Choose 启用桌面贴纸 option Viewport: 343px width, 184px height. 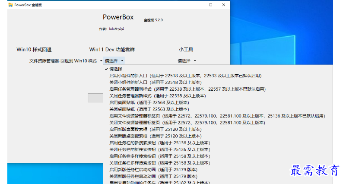pos(218,103)
